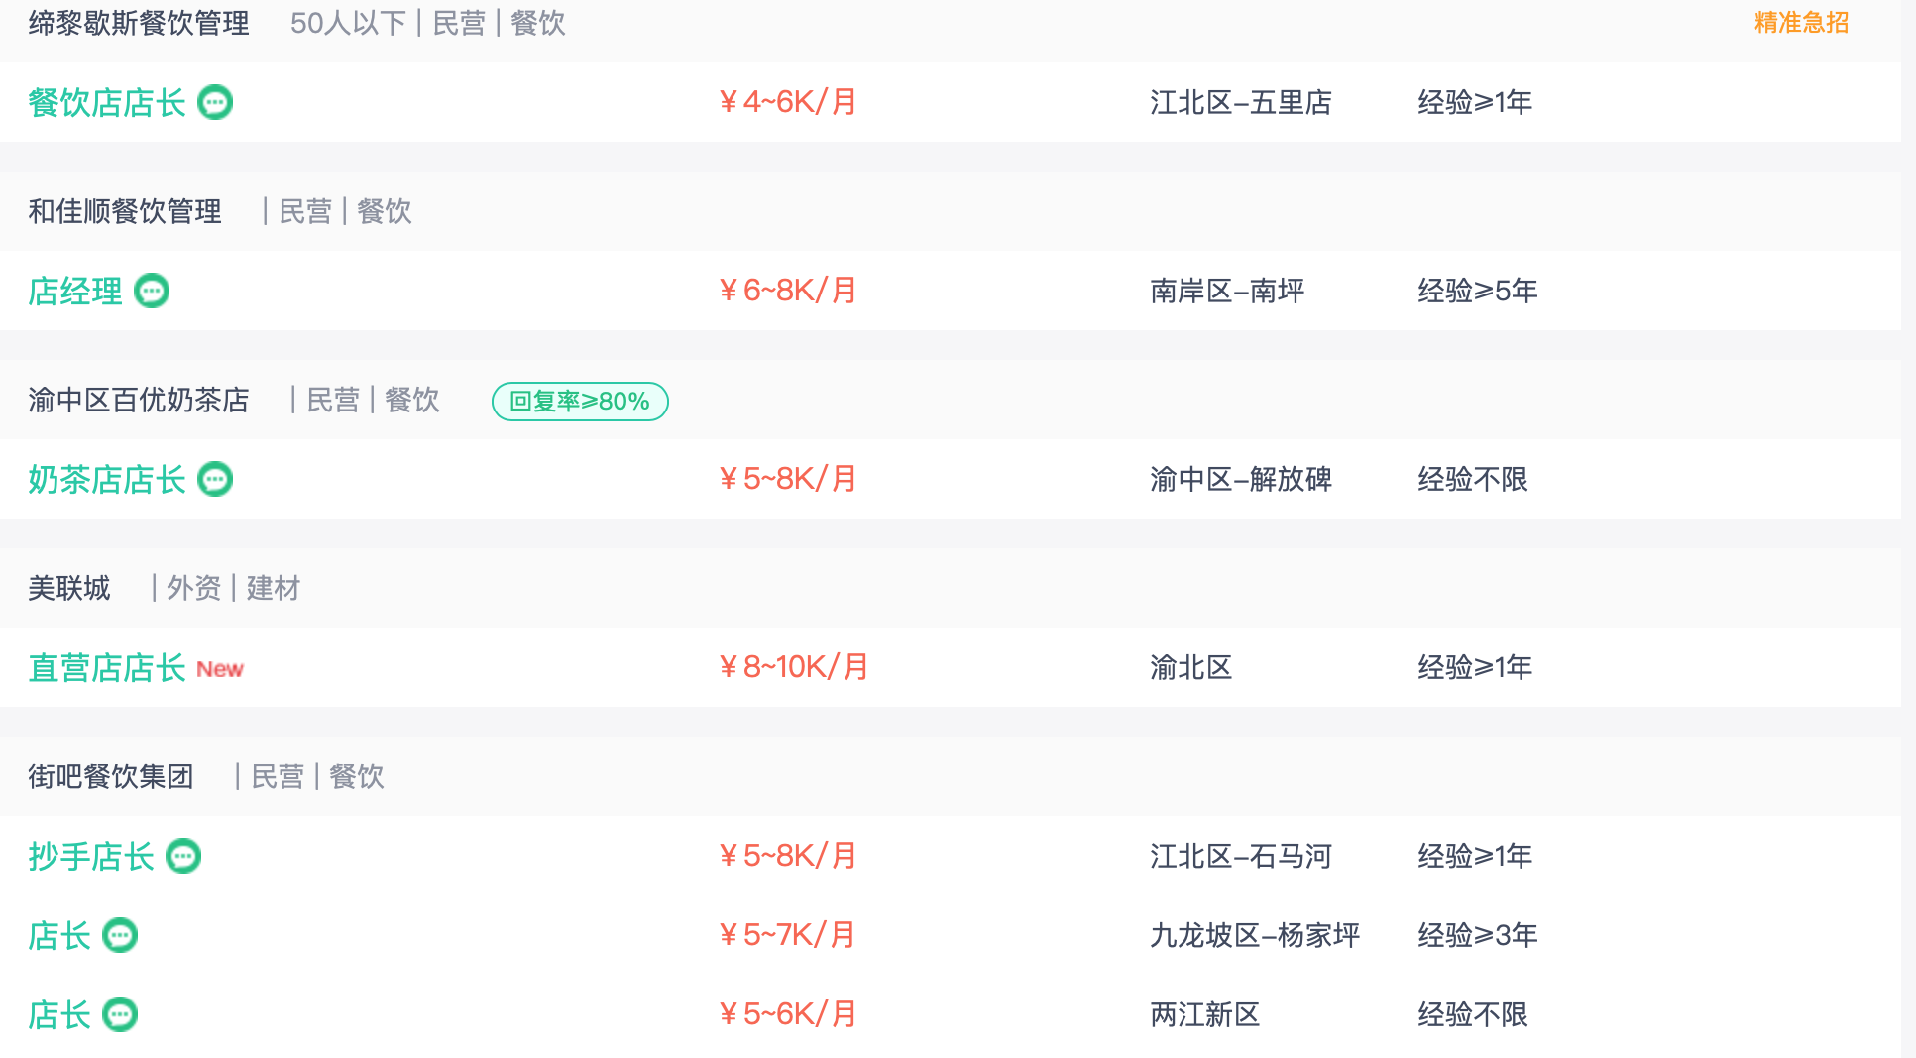Screen dimensions: 1916x1058
Task: Open the 店经理 job posting
Action: (75, 291)
